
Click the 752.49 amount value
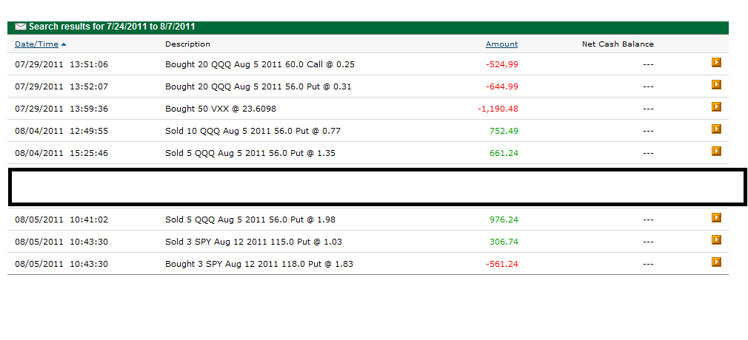[504, 131]
